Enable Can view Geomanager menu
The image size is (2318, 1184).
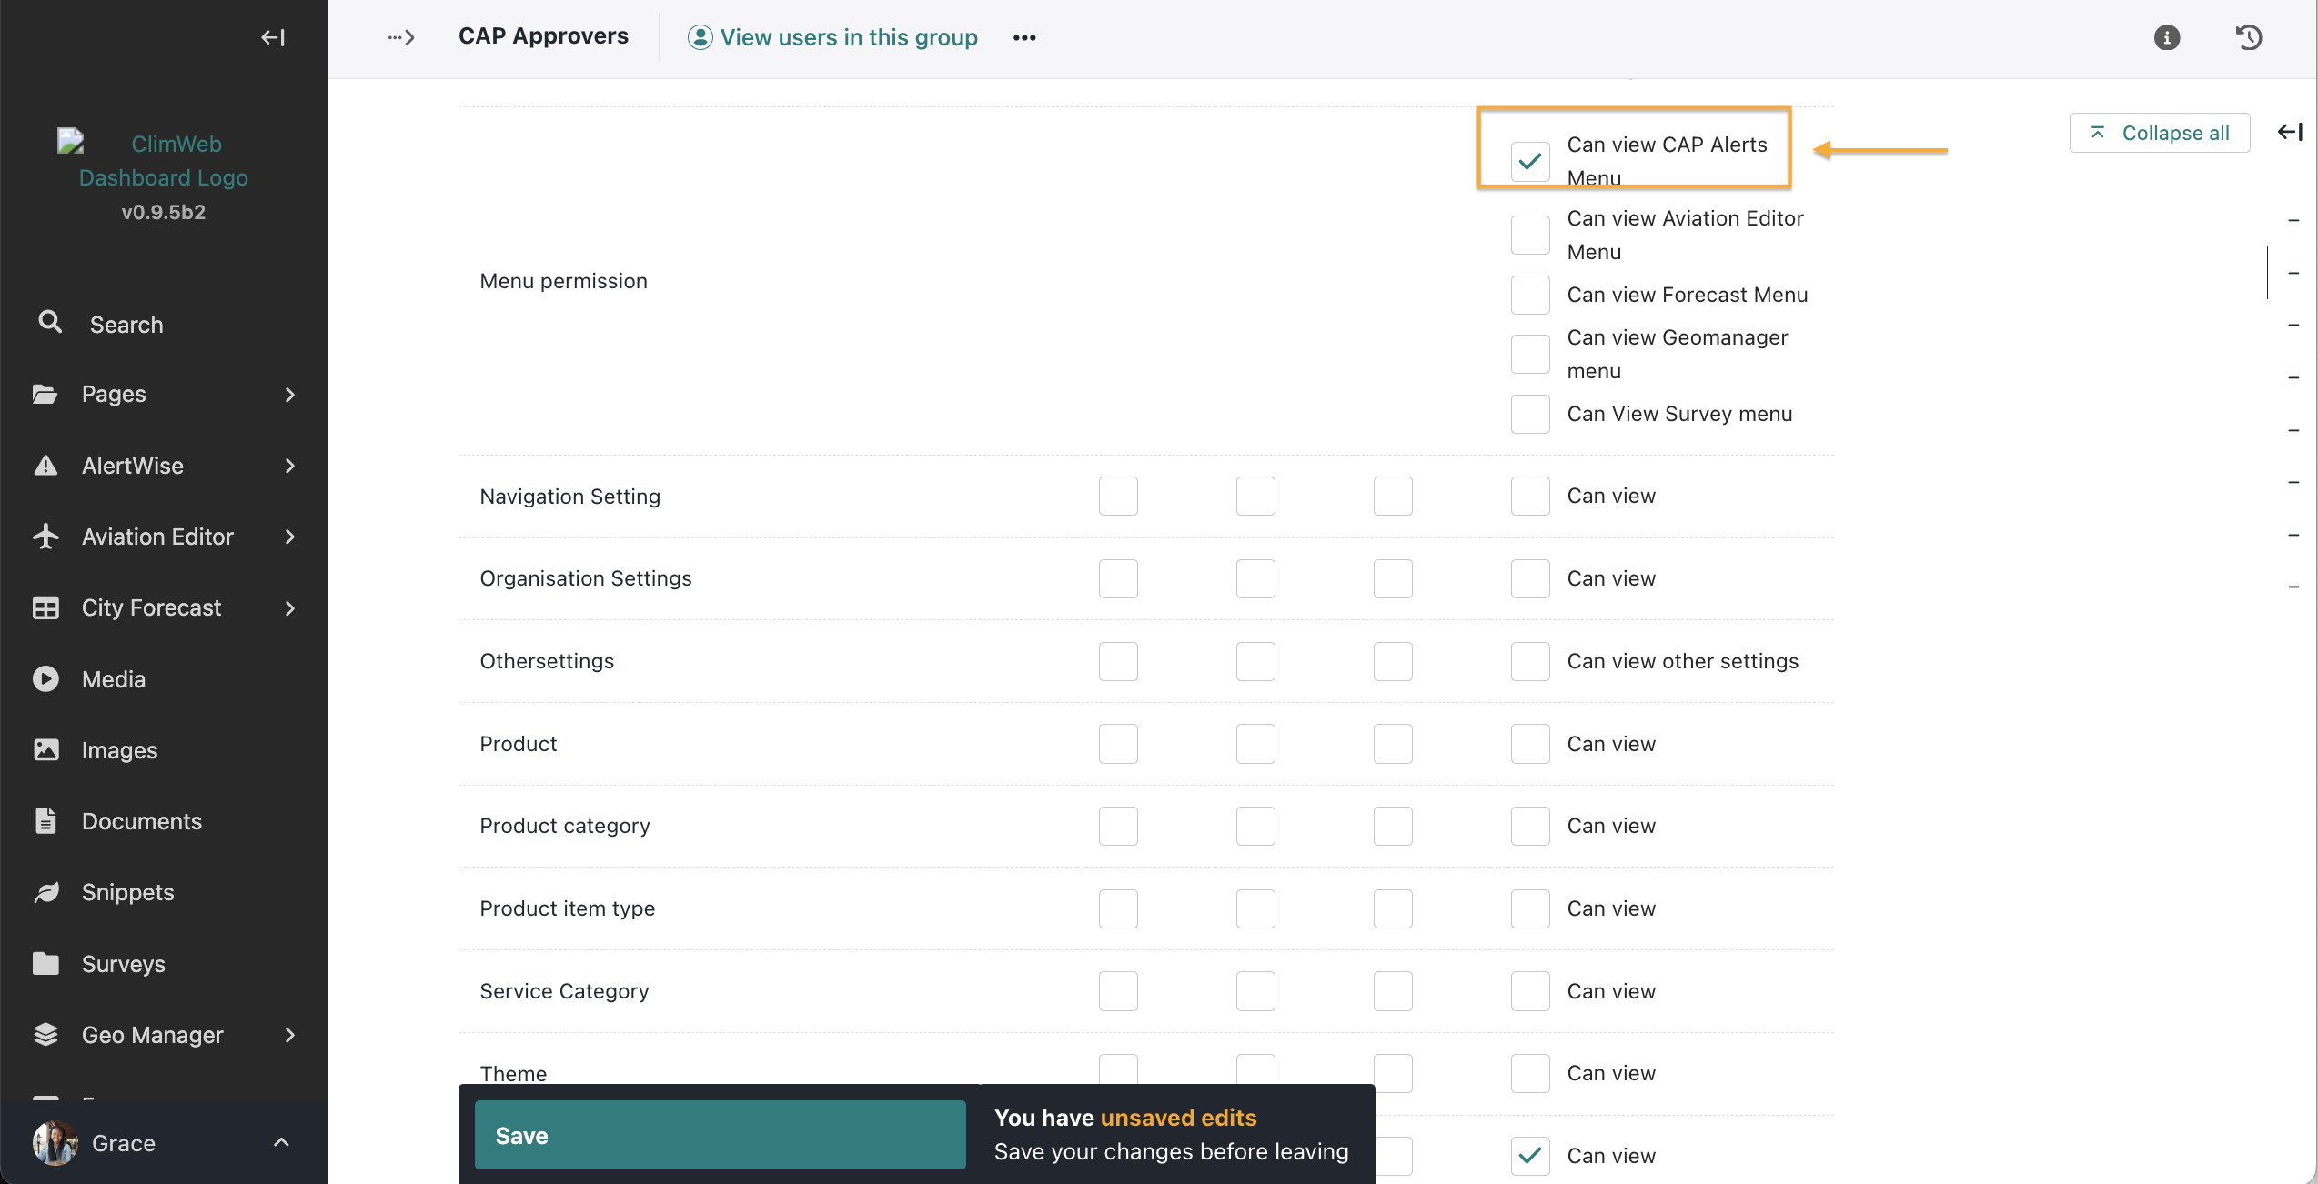(1530, 354)
